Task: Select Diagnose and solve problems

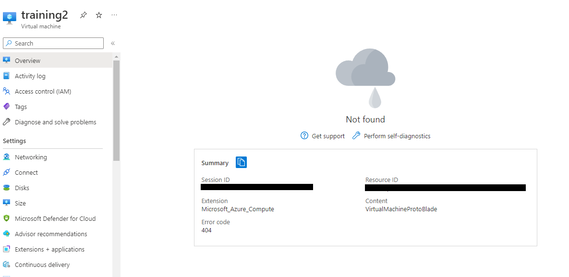Action: (x=56, y=122)
